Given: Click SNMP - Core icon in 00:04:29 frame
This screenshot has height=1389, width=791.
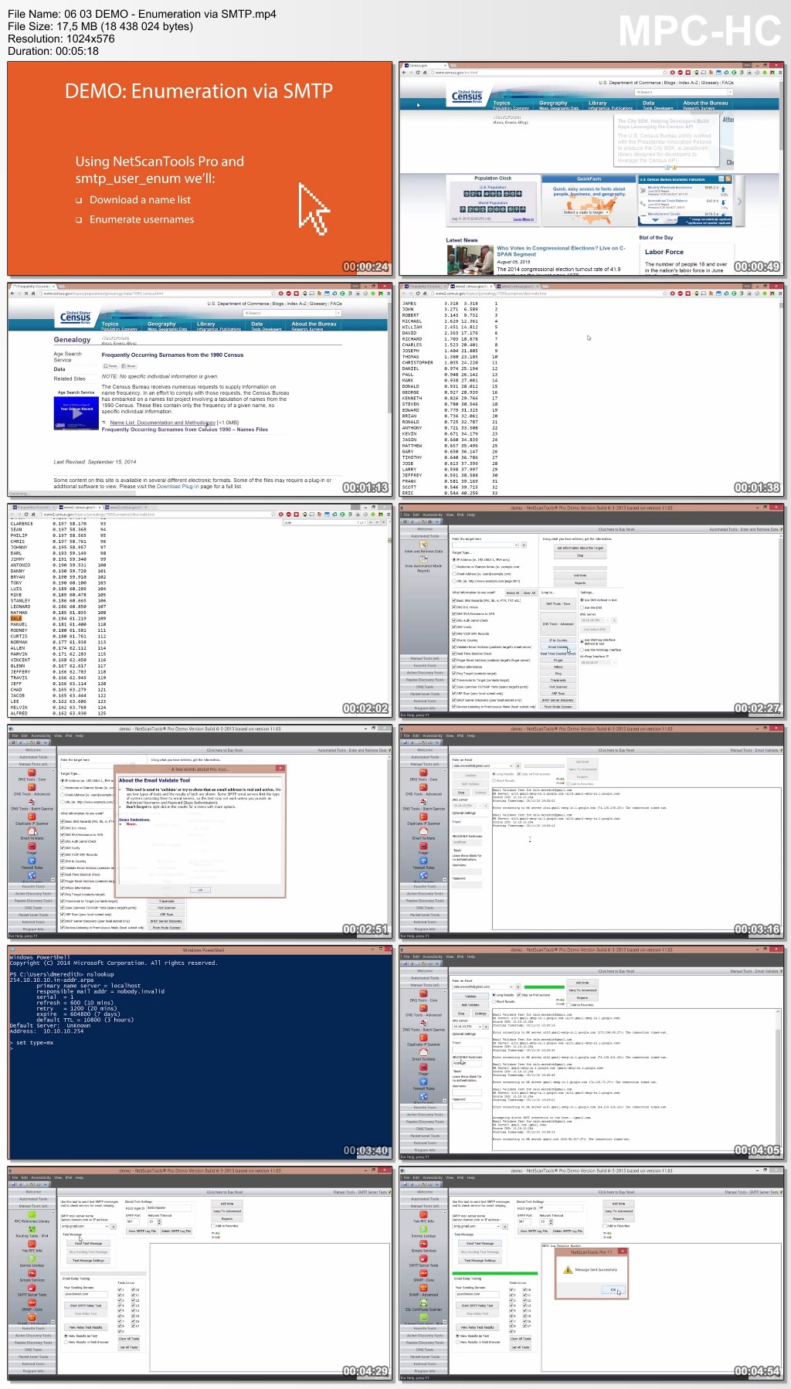Looking at the screenshot, I should pos(32,1302).
